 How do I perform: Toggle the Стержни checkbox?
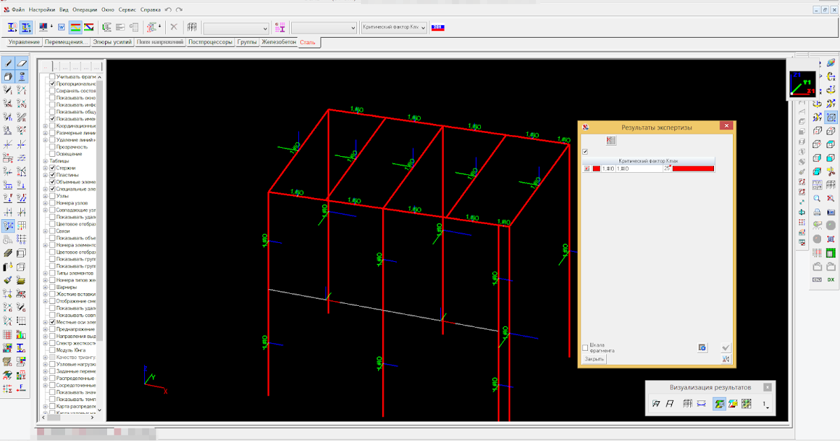[52, 168]
